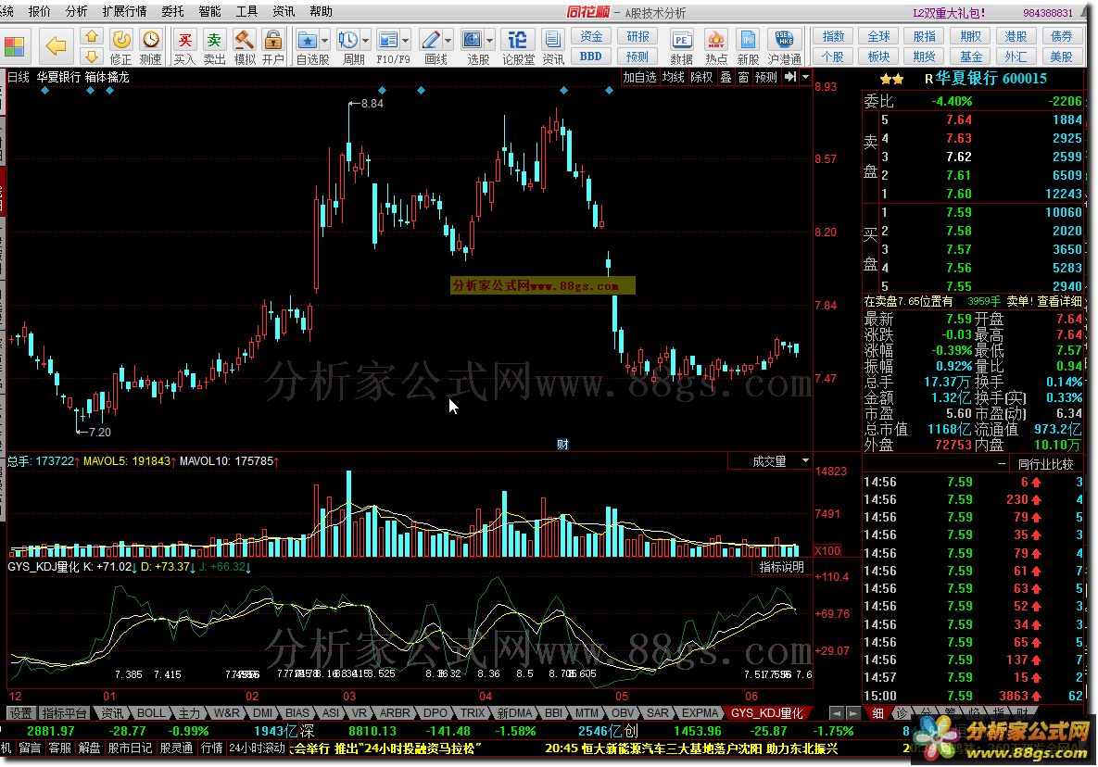Open the 分析 menu
This screenshot has width=1098, height=767.
point(76,11)
